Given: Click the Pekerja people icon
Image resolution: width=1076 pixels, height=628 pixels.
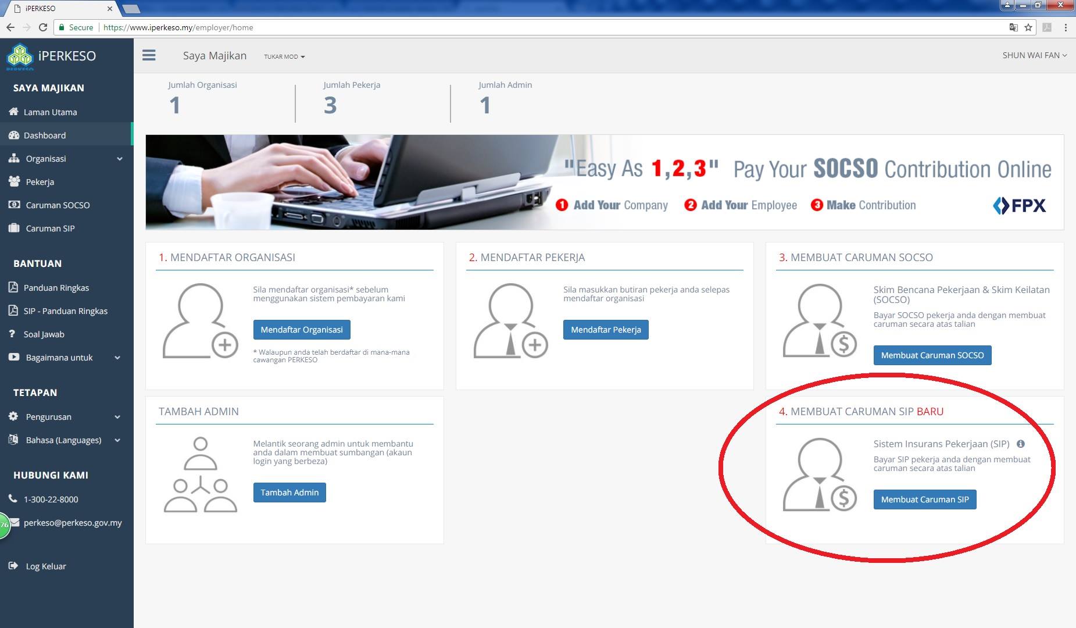Looking at the screenshot, I should [x=14, y=181].
